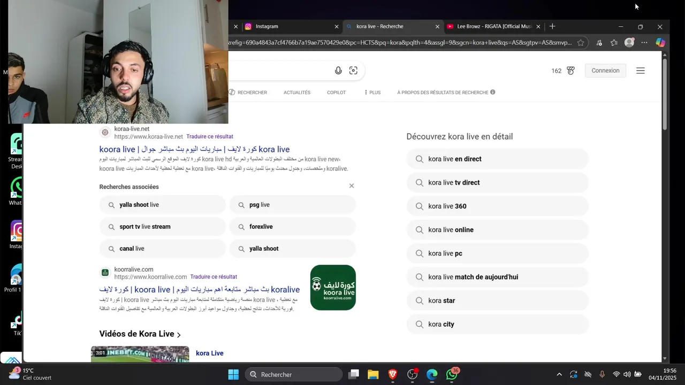Open the Copilot sidebar icon

(660, 43)
